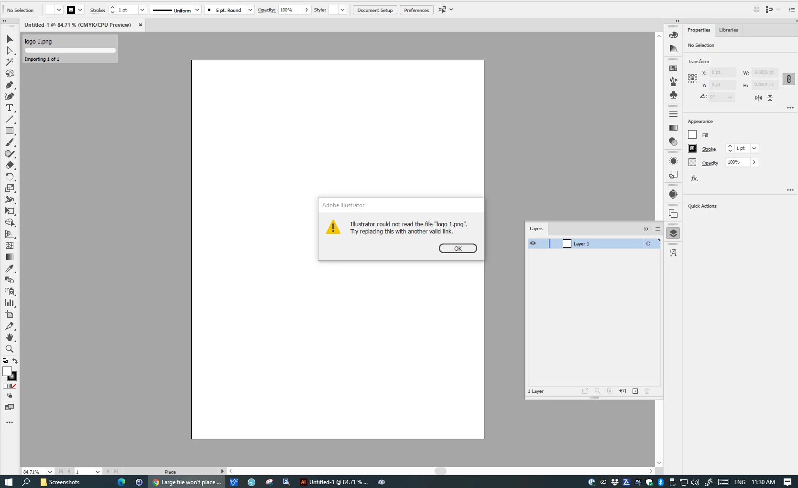Open Properties panel stroke weight dropdown

tap(754, 148)
